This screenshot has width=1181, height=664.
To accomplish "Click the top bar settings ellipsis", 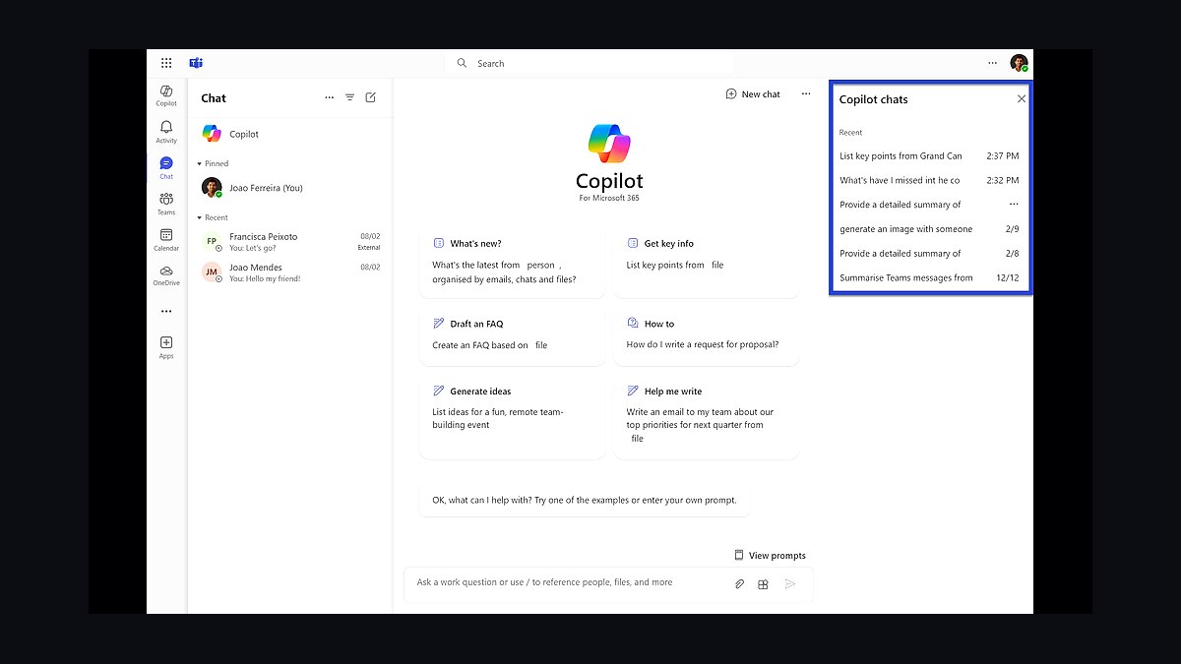I will [992, 63].
